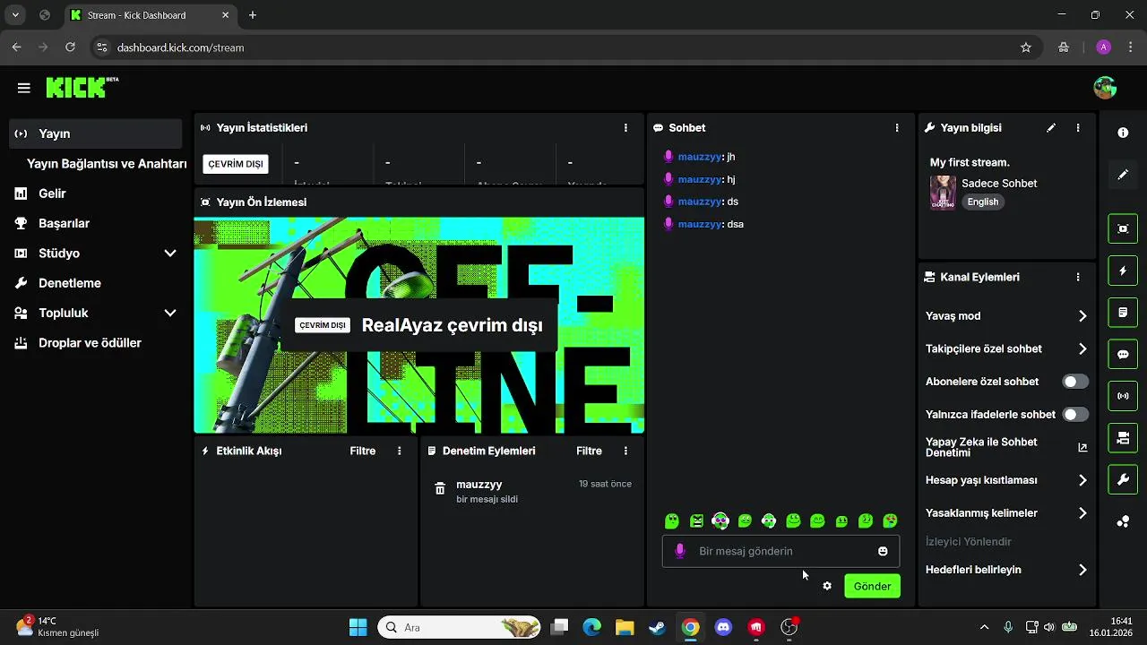Toggle the lightning activity feed widget icon in the right sidebar
Viewport: 1147px width, 645px height.
pos(1123,271)
